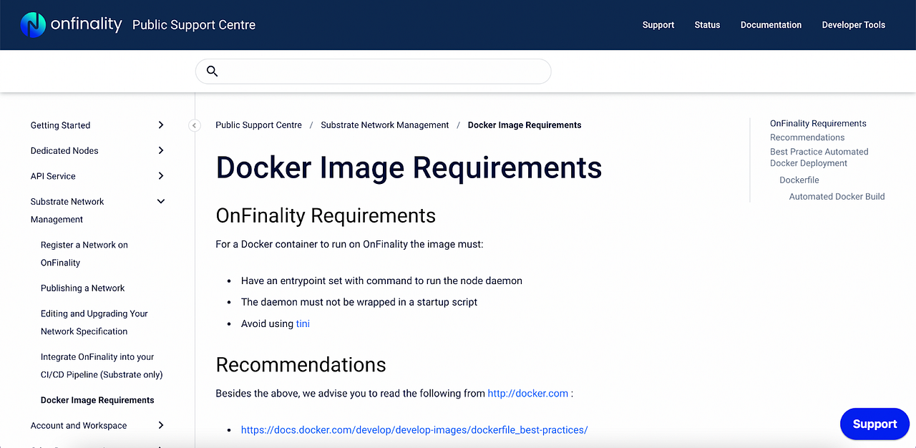Open Register a Network on OnFinality page
The image size is (916, 448).
click(84, 253)
